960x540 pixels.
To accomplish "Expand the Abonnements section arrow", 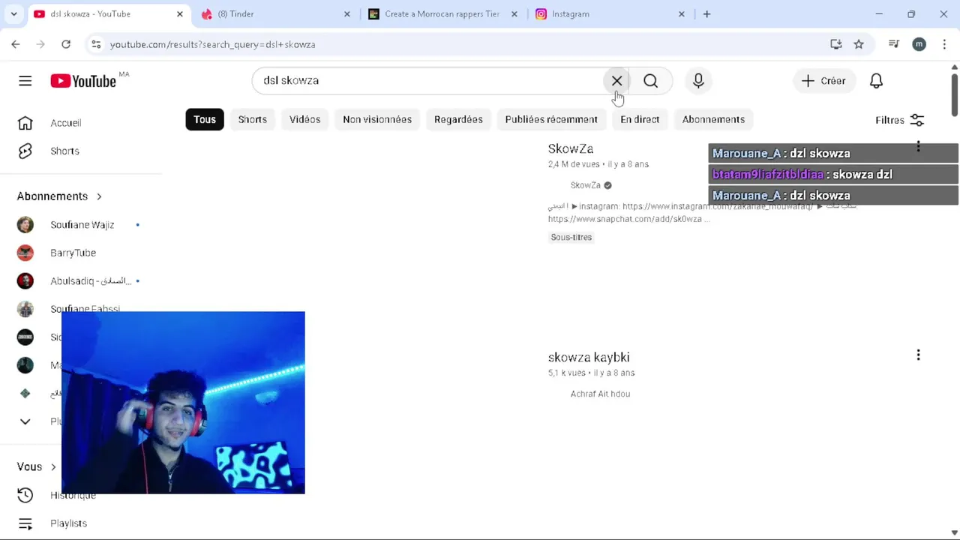I will (99, 196).
